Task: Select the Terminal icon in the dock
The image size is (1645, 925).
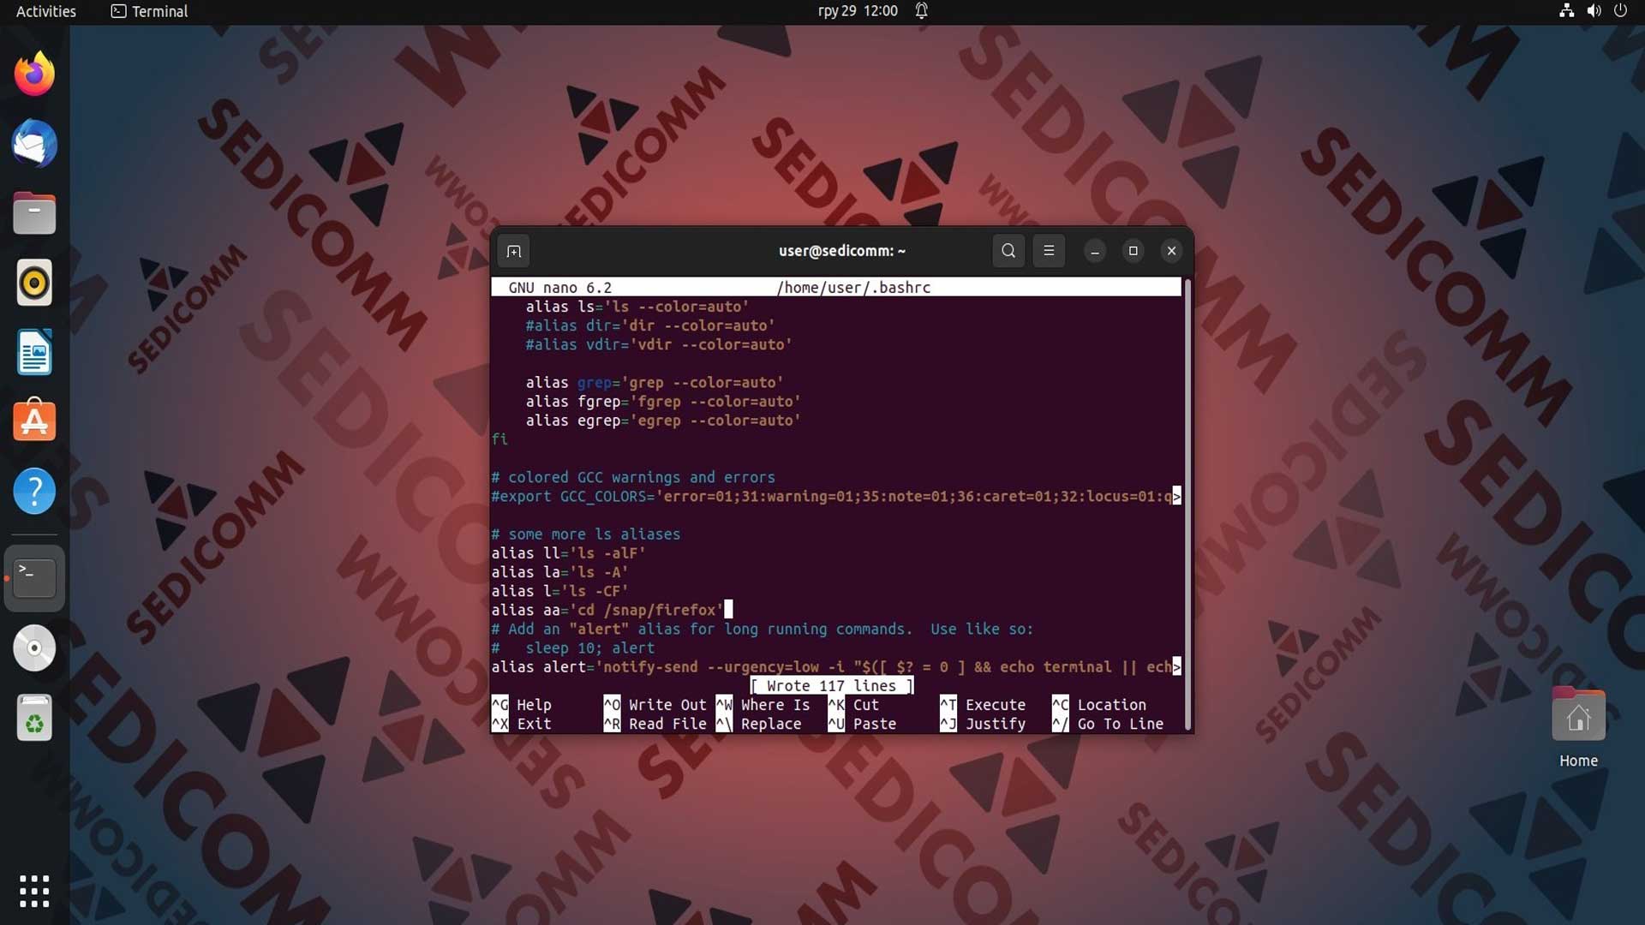Action: coord(34,578)
